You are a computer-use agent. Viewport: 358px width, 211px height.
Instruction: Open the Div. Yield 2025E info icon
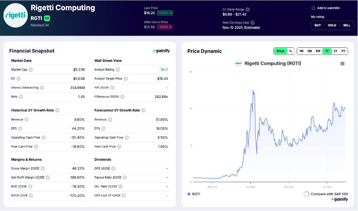(120, 187)
